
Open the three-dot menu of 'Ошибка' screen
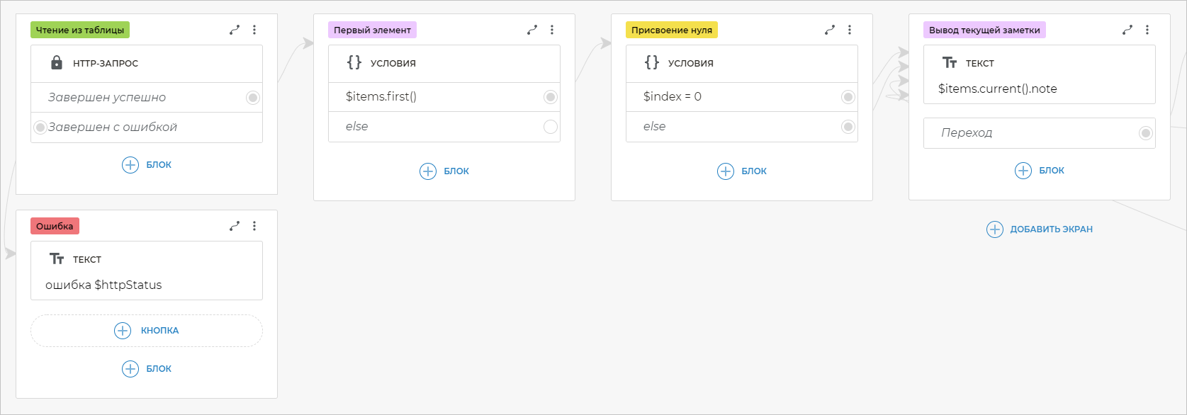click(254, 226)
